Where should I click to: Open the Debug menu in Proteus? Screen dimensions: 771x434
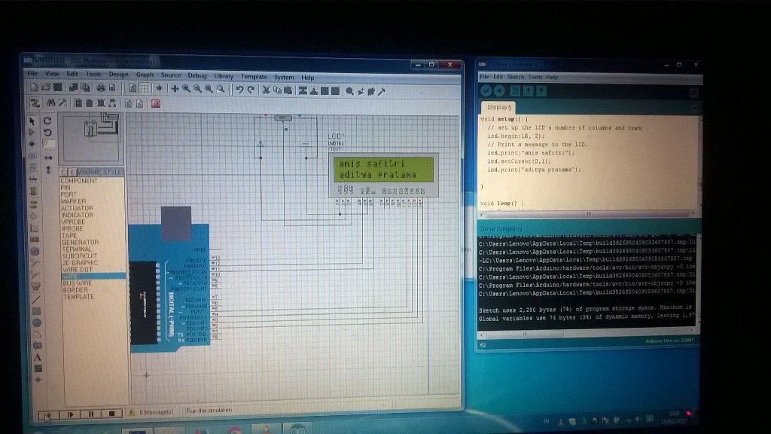(x=197, y=75)
